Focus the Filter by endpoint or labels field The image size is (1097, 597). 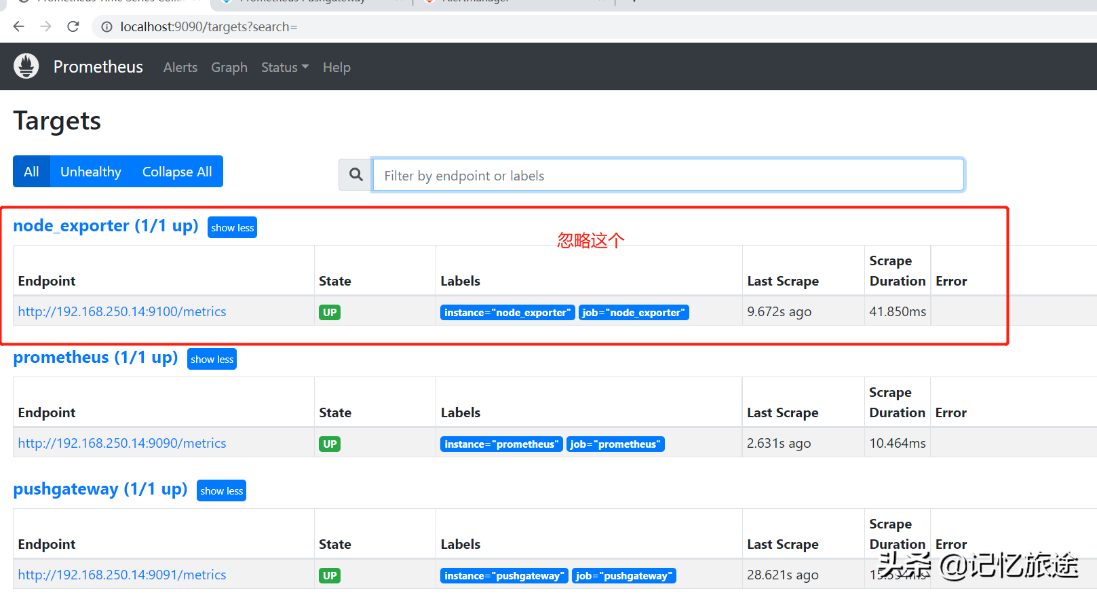point(668,175)
